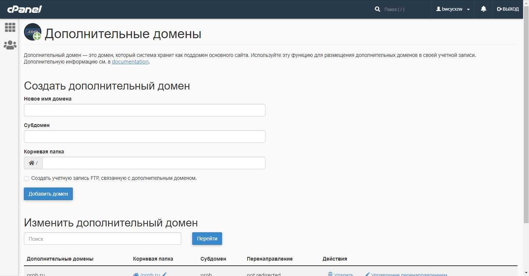Screen dimensions: 529x276
Task: Click the cPanel logo
Action: [25, 9]
